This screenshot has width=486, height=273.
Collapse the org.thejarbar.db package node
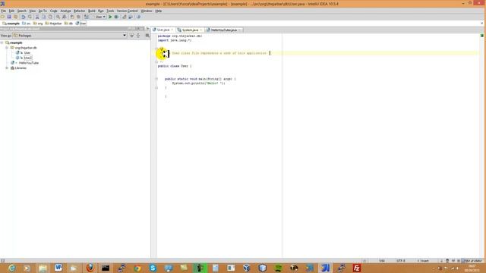pos(7,48)
